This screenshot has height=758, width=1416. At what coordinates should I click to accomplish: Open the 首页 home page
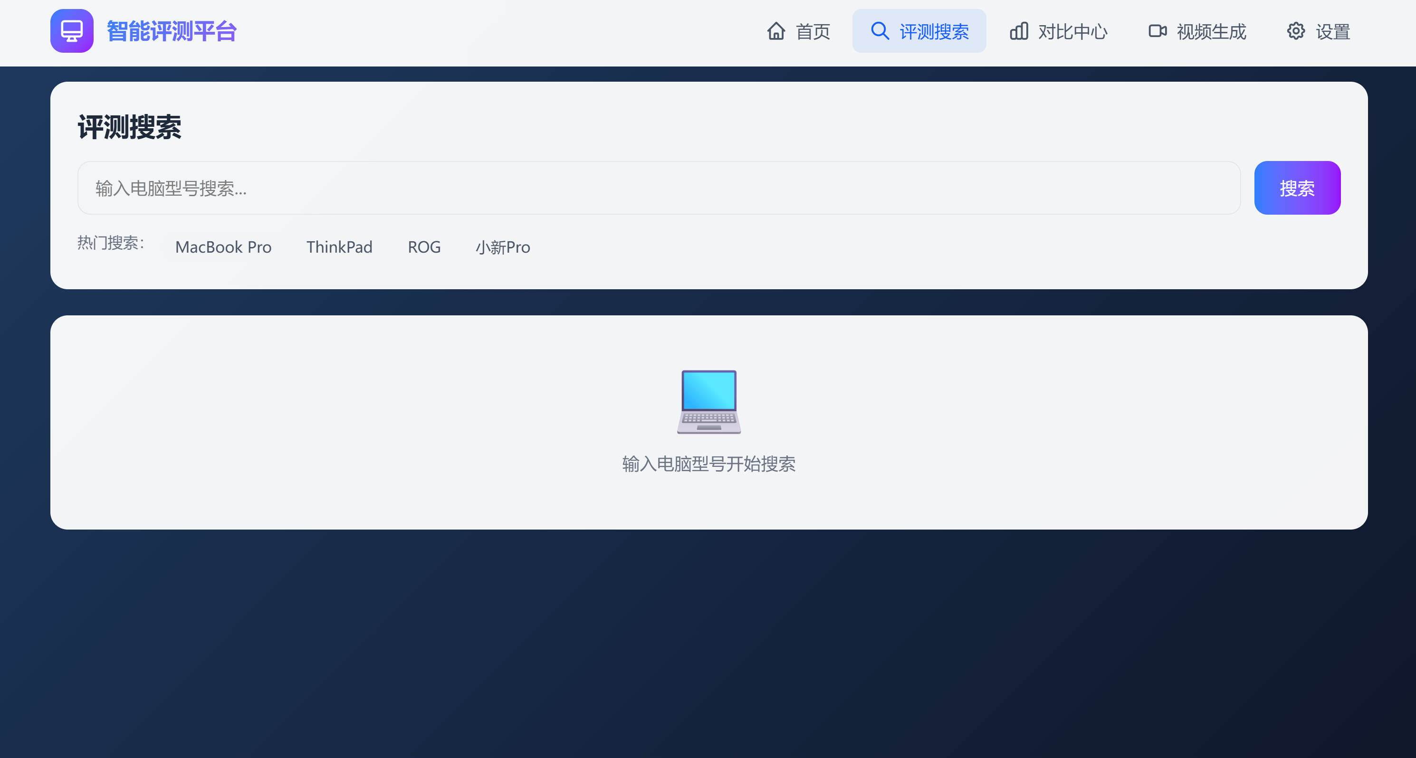click(813, 32)
